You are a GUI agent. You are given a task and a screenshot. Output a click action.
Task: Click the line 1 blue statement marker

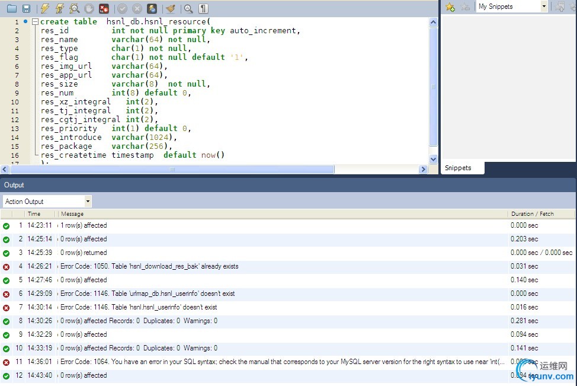tap(25, 21)
